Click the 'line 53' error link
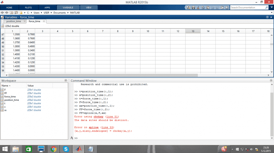The height and width of the screenshot is (153, 274). [x=108, y=127]
